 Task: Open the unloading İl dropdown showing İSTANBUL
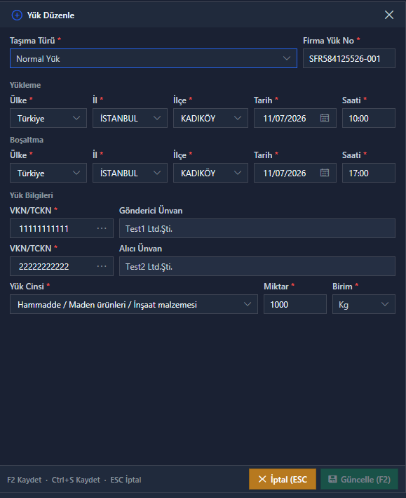(x=130, y=173)
